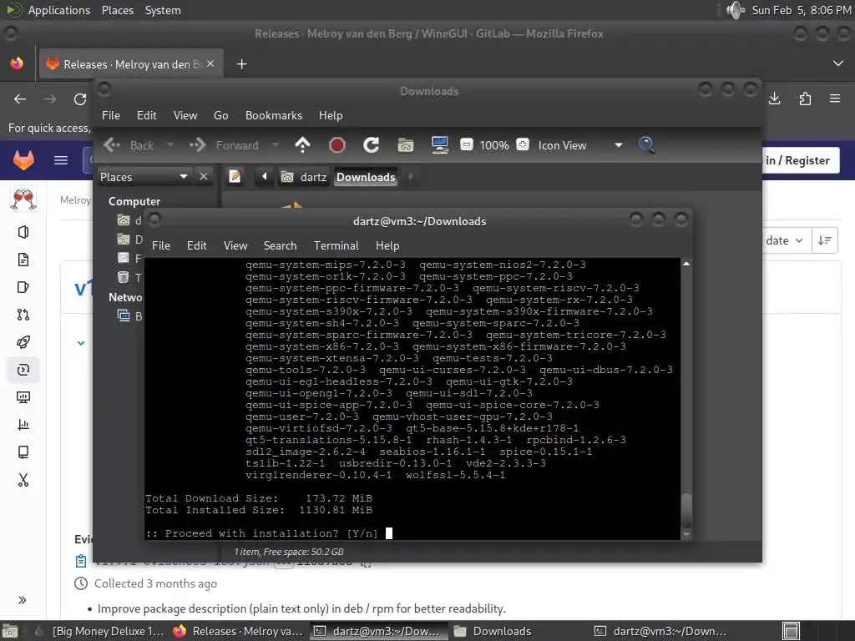
Task: Click the Home folder icon in the file manager toolbar
Action: (406, 145)
